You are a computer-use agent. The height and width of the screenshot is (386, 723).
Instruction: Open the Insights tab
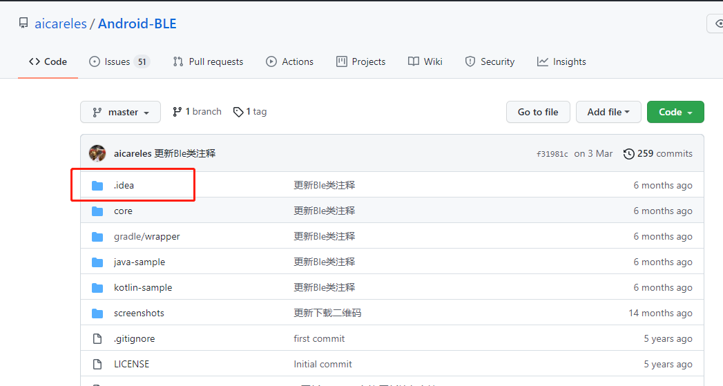tap(561, 61)
